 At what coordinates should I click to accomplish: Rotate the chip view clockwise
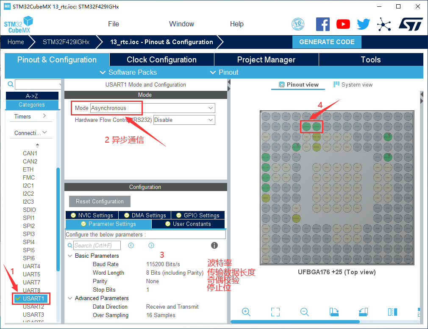point(334,312)
